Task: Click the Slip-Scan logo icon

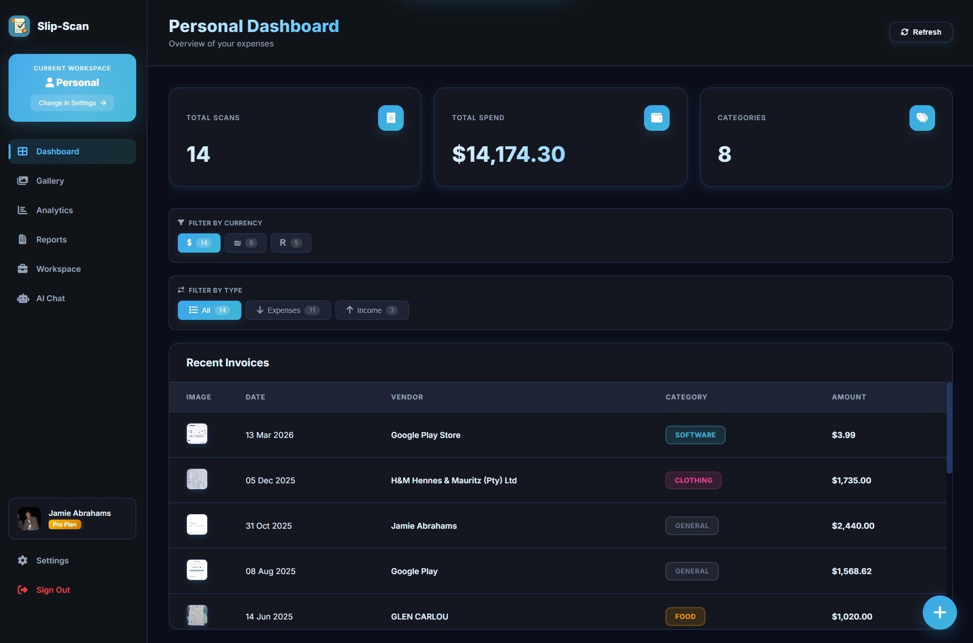Action: pyautogui.click(x=19, y=26)
